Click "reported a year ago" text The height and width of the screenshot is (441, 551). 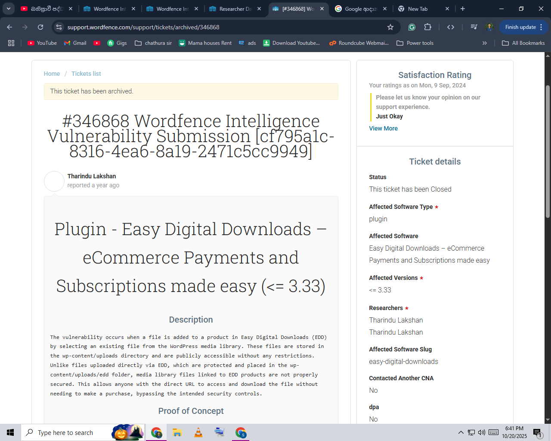click(93, 185)
